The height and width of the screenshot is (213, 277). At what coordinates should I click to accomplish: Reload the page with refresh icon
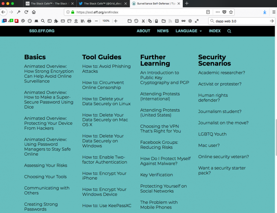click(26, 12)
